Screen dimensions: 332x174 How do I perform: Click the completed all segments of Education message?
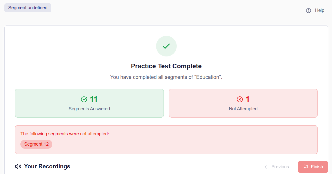[x=166, y=77]
